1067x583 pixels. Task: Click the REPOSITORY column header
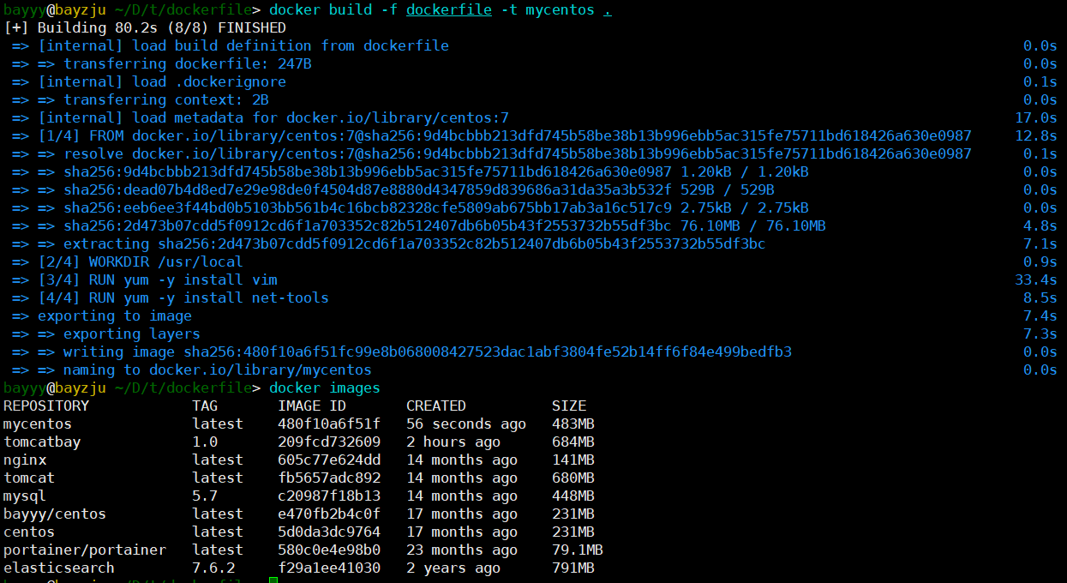point(45,406)
